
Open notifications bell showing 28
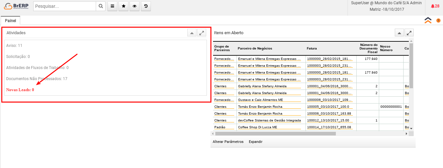click(435, 6)
